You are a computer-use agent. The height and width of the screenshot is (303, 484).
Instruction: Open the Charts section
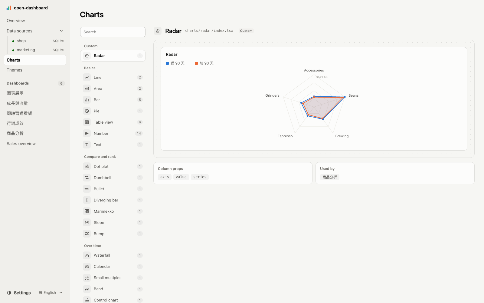coord(35,60)
